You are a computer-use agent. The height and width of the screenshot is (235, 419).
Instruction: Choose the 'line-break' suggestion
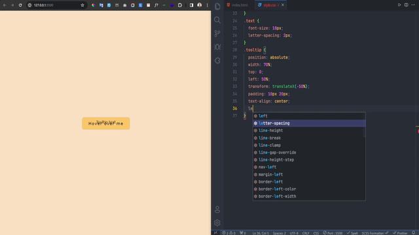click(x=309, y=138)
